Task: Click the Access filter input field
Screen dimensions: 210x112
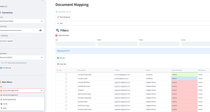Action: click(195, 44)
